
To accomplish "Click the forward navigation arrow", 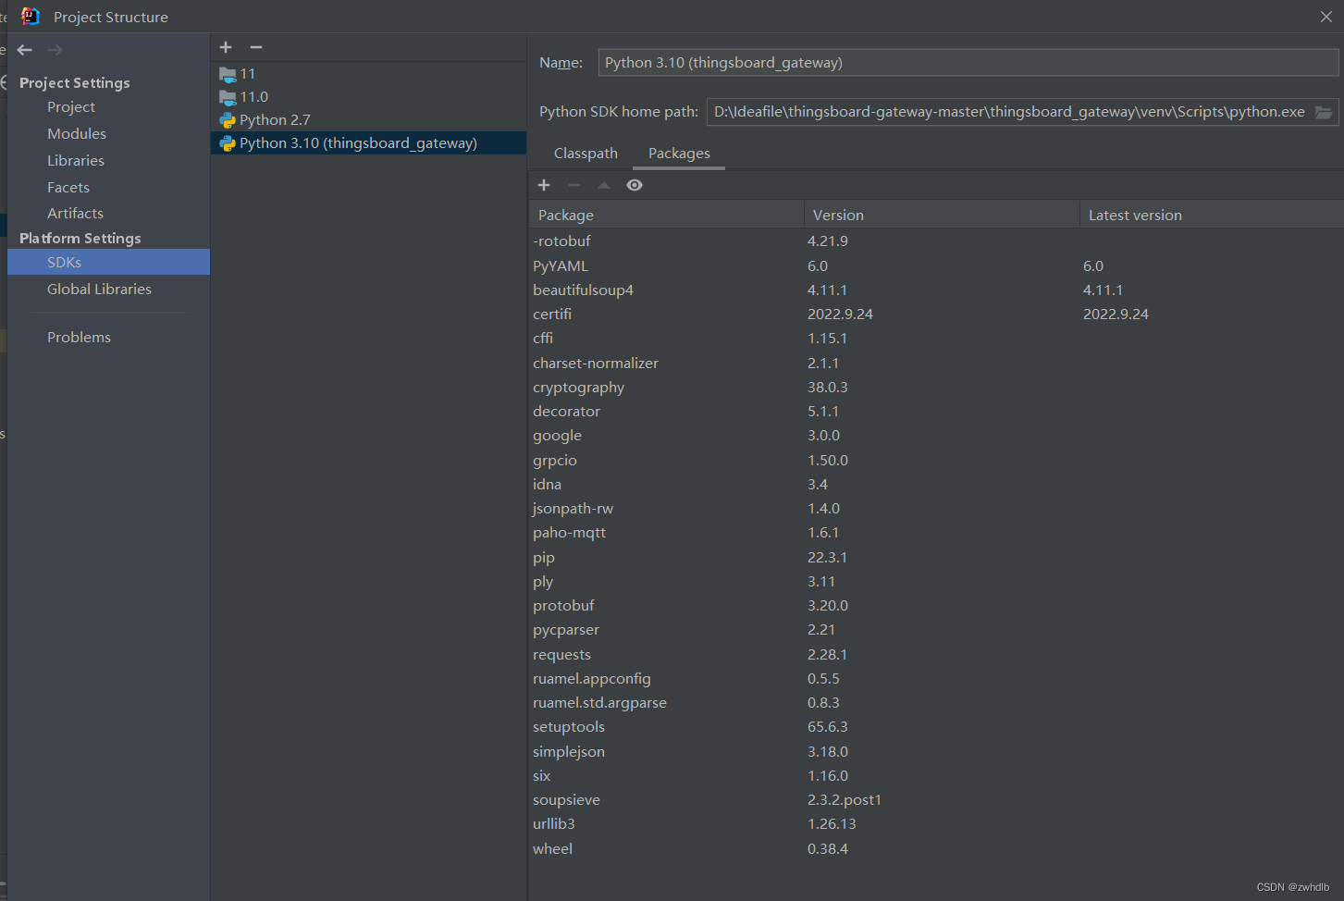I will (55, 50).
